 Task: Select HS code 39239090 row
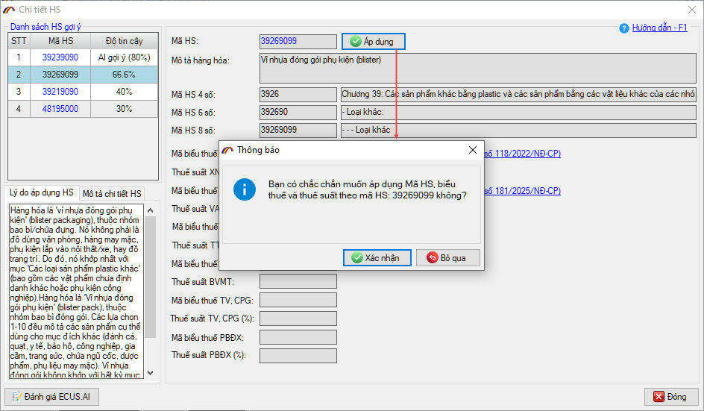[60, 57]
